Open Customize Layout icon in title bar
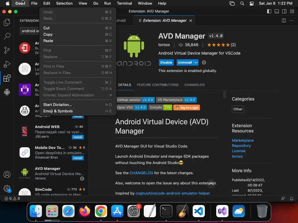Viewport: 298px width, 223px height. pos(292,11)
